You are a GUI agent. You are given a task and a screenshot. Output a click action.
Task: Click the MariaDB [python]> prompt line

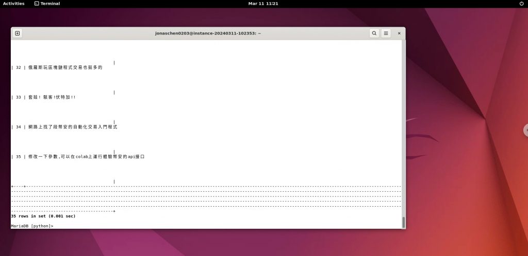coord(32,226)
